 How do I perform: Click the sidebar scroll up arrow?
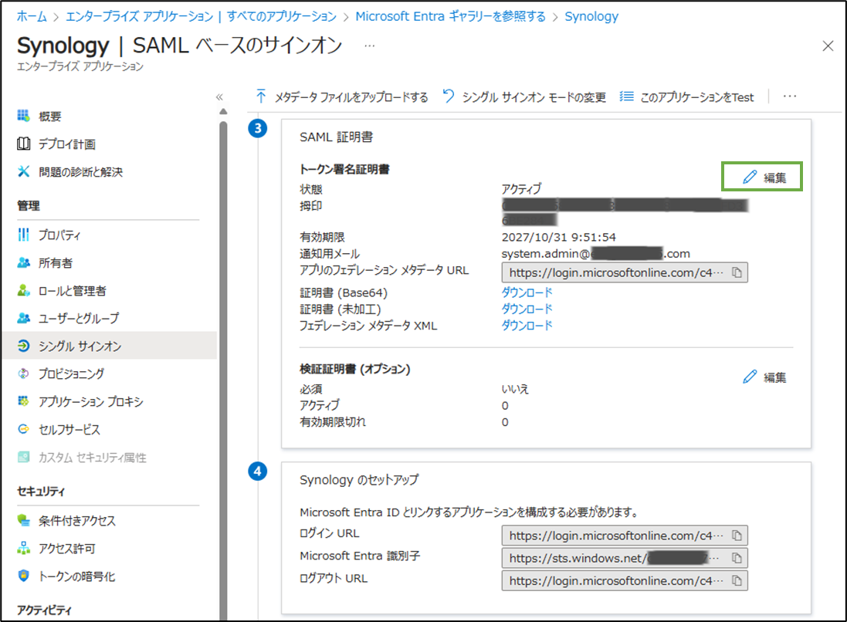[x=223, y=112]
